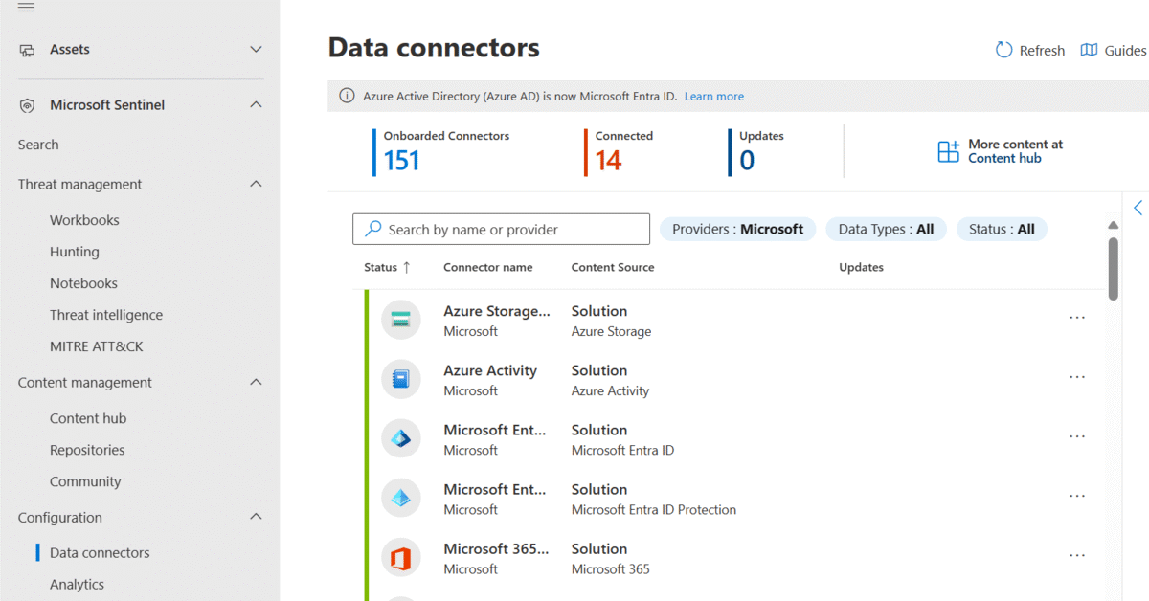Click the Updates count 0
This screenshot has width=1149, height=601.
tap(747, 161)
